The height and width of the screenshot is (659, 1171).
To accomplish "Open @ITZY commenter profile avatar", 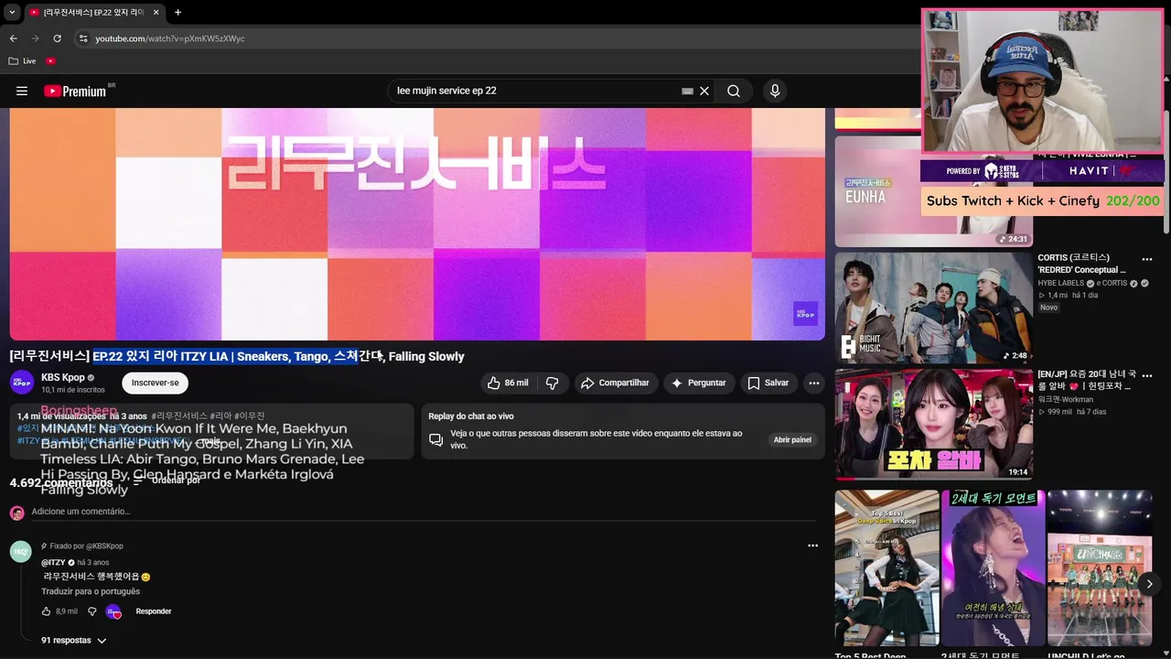I will (x=21, y=551).
